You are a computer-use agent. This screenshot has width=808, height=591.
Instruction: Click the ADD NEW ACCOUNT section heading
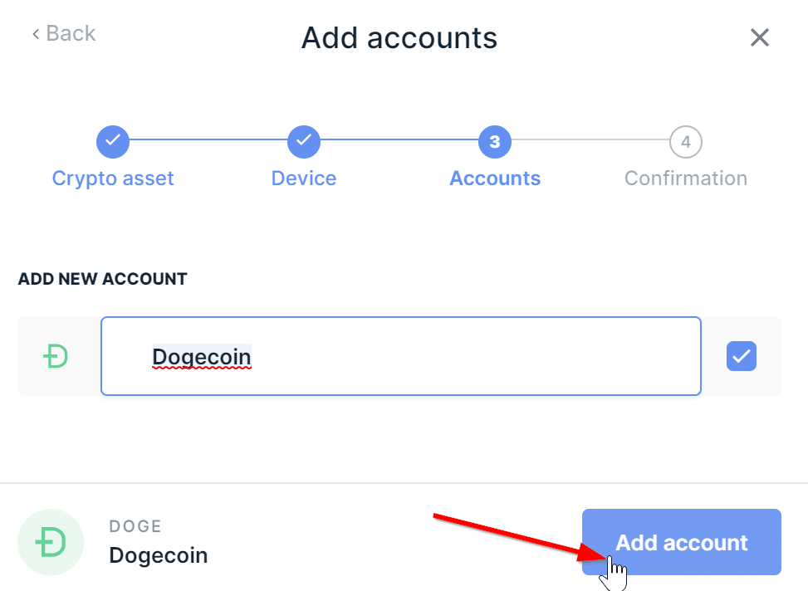click(102, 279)
